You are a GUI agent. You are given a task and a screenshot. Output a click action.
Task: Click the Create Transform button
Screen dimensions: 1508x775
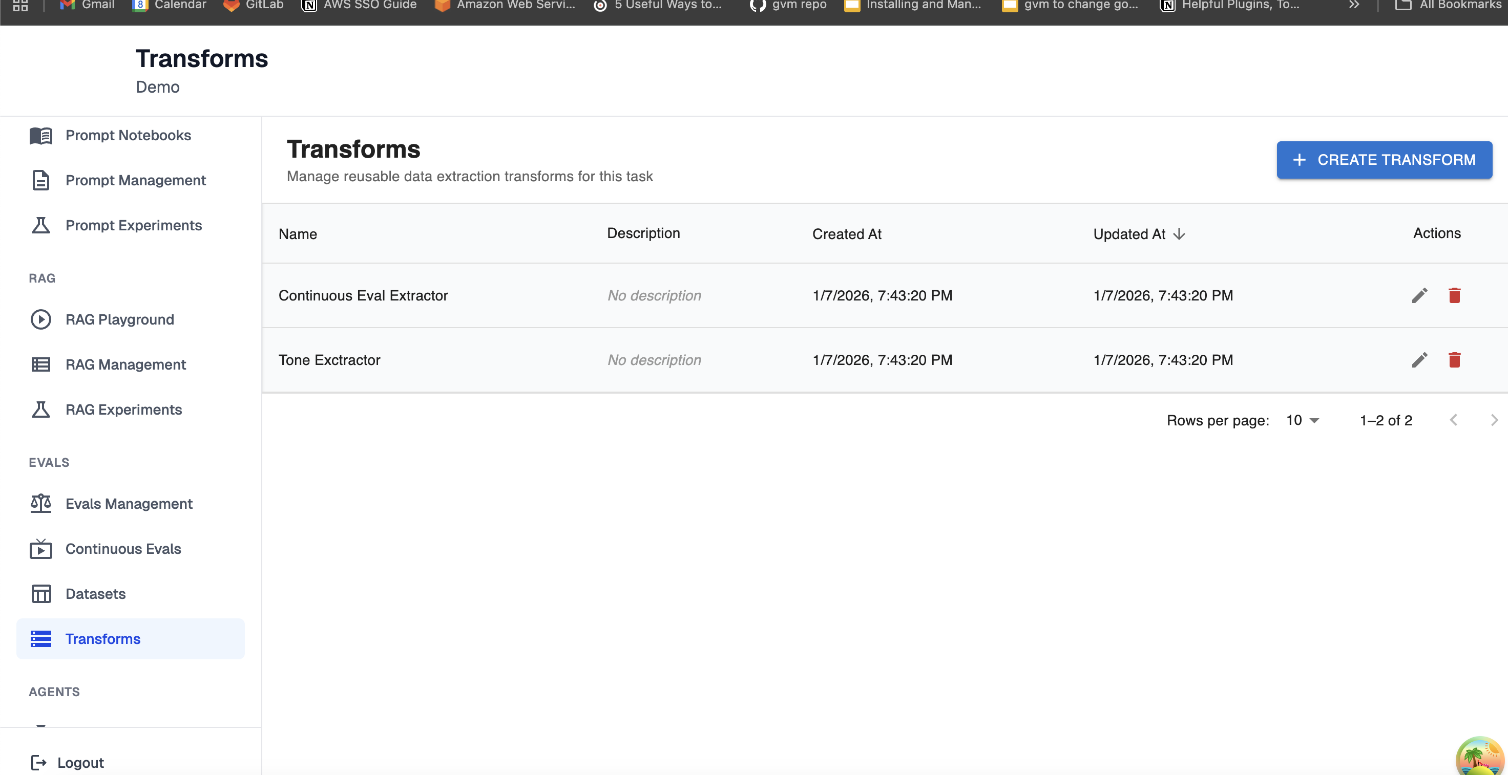[x=1384, y=160]
